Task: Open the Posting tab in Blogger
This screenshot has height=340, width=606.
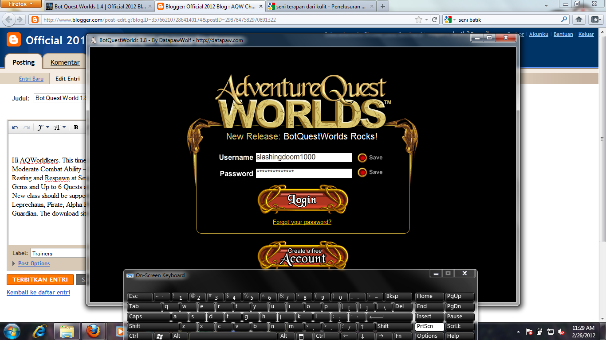Action: tap(24, 62)
